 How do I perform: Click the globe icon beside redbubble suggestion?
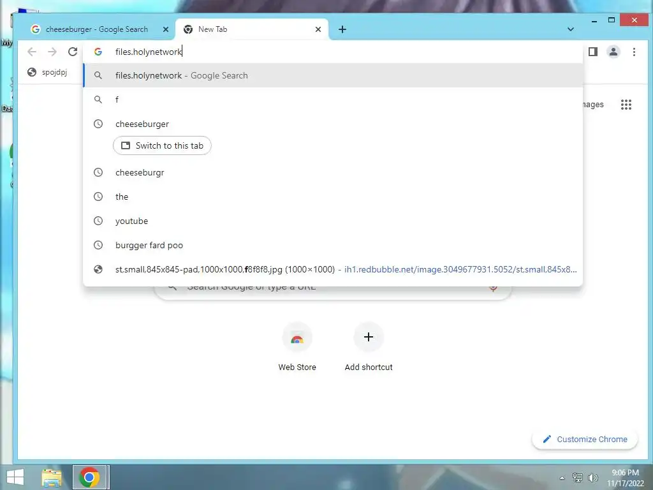pos(98,269)
